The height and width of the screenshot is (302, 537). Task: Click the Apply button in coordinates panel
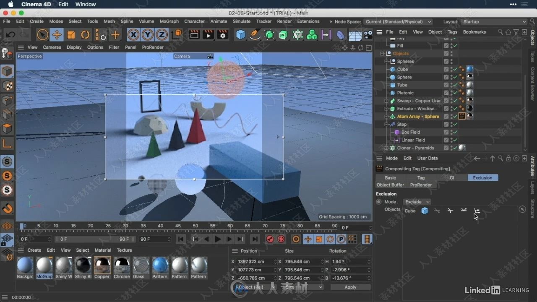coord(350,287)
